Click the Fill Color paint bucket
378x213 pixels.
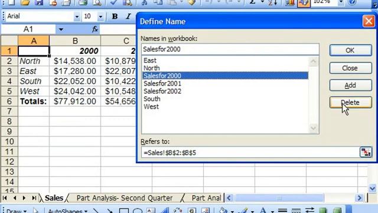[223, 211]
